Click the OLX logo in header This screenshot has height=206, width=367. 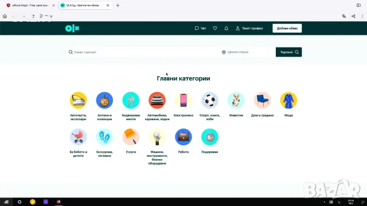72,28
